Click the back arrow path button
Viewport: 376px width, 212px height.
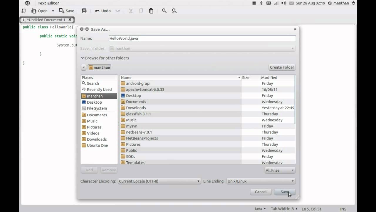pyautogui.click(x=83, y=67)
